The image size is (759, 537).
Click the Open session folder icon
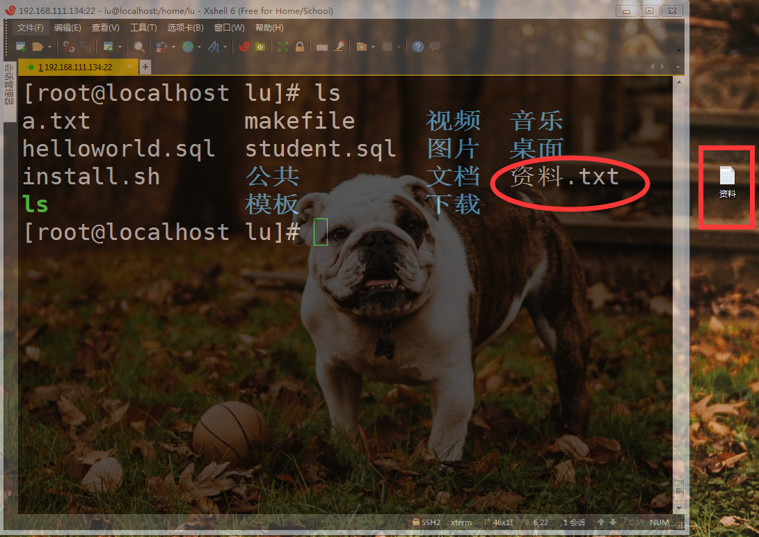coord(38,47)
